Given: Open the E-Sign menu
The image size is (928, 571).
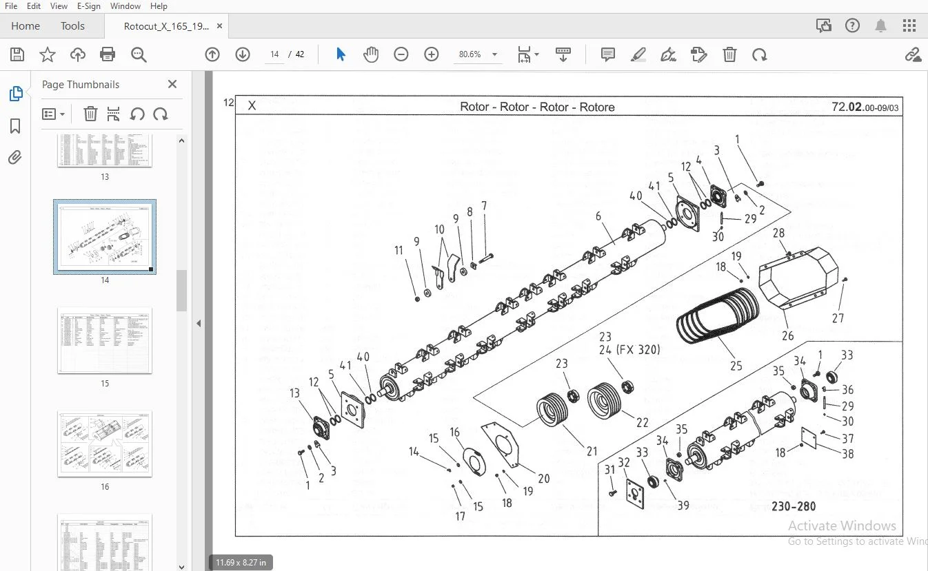Looking at the screenshot, I should tap(88, 6).
